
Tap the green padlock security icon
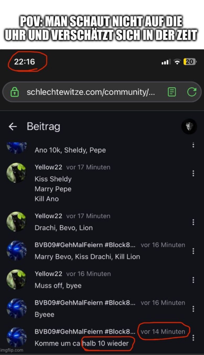15,92
